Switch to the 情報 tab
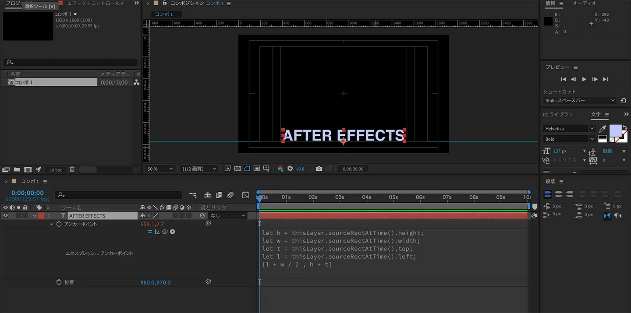Screen dimensions: 631x313 pyautogui.click(x=550, y=4)
